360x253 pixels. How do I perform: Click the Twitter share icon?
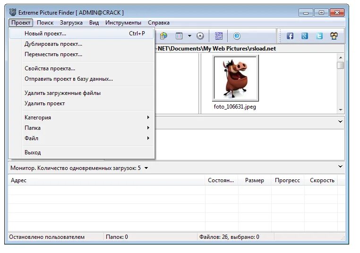319,36
